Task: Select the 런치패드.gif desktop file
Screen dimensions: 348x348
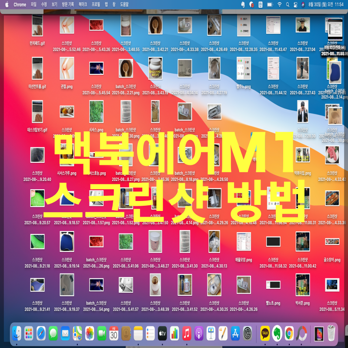Action: (x=37, y=25)
